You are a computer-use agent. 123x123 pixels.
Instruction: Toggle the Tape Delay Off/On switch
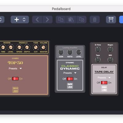pyautogui.click(x=104, y=82)
